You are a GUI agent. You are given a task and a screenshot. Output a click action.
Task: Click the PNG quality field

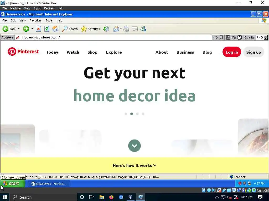coord(260,37)
